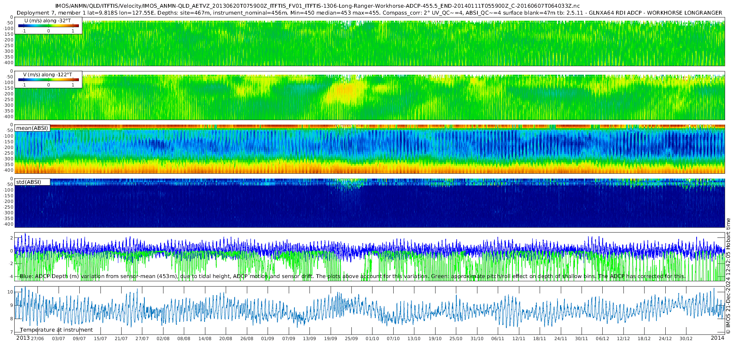Click the -400 depth tick on U panel

pyautogui.click(x=8, y=63)
